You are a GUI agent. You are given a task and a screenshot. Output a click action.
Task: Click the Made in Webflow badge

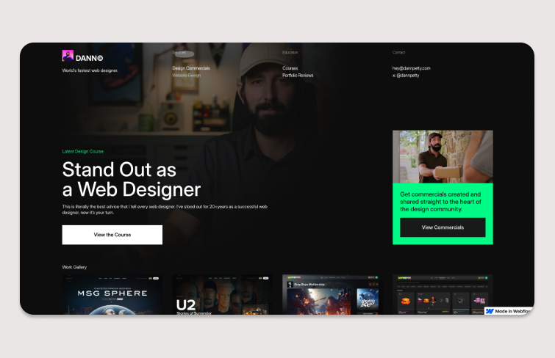tap(509, 311)
